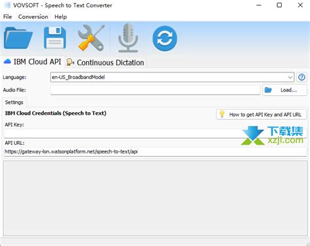Open an audio file with the blue folder icon
310x246 pixels.
(18, 38)
